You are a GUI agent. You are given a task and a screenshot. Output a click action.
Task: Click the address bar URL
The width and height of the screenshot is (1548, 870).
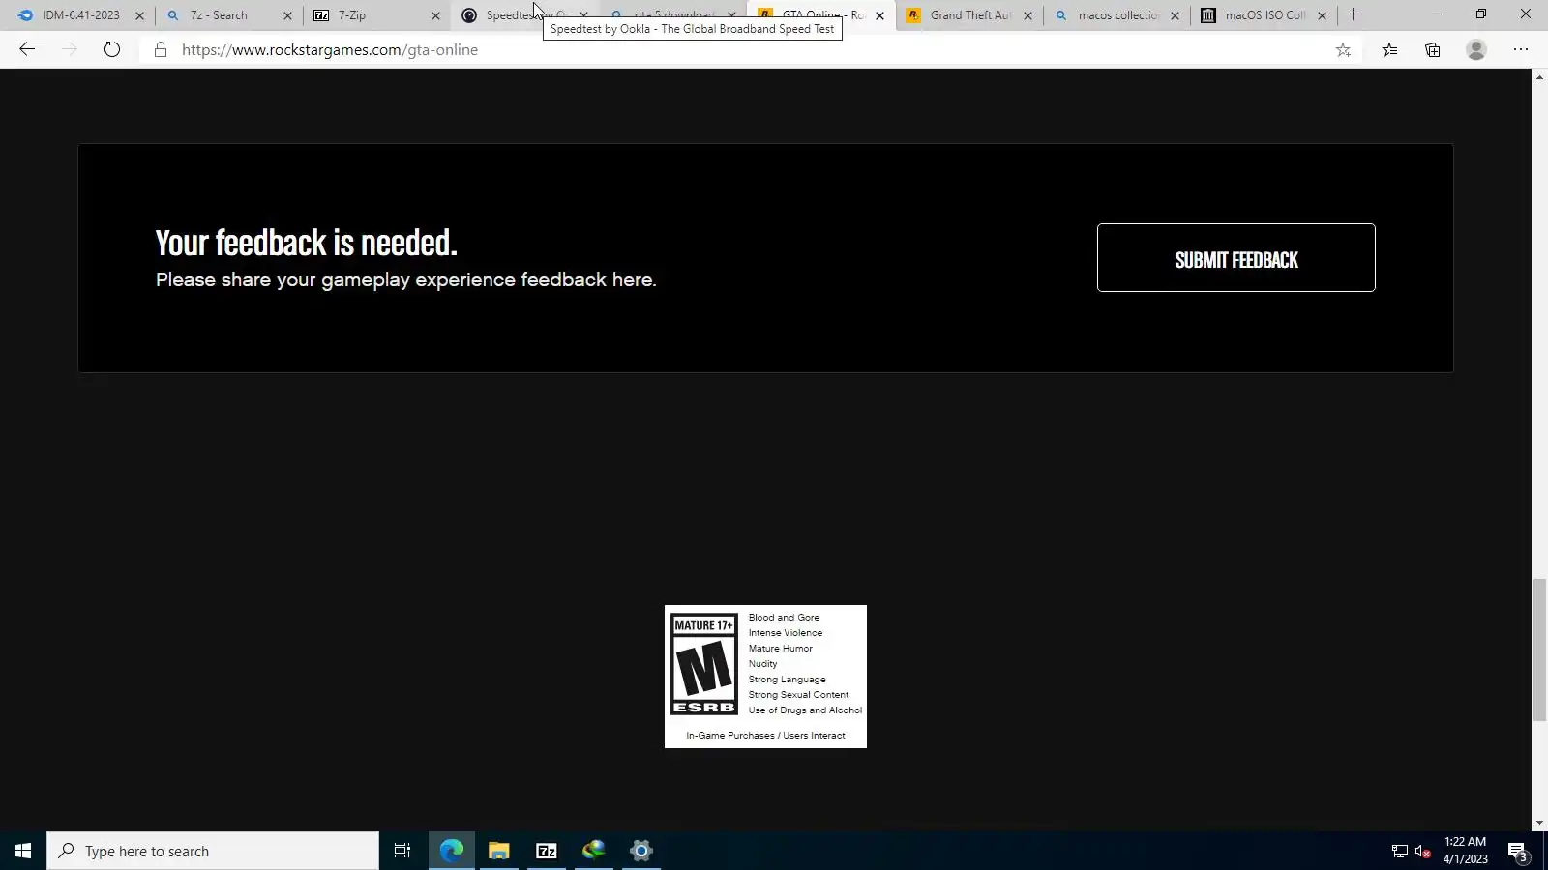(330, 50)
